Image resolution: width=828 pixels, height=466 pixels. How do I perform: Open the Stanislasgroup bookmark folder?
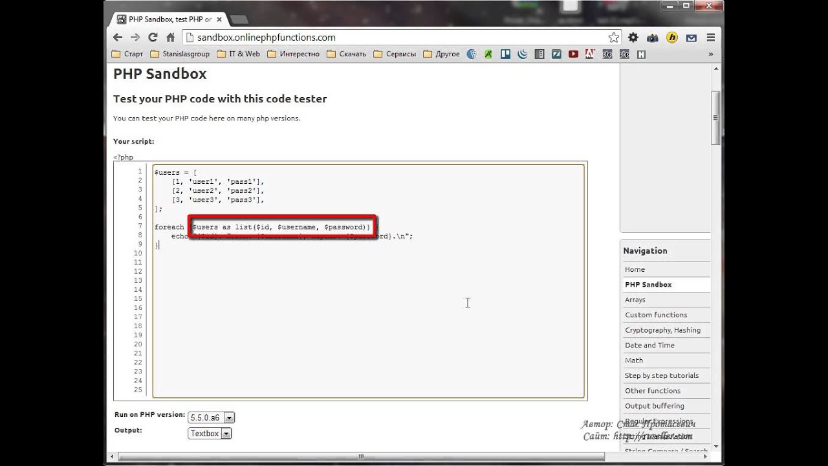click(x=180, y=54)
